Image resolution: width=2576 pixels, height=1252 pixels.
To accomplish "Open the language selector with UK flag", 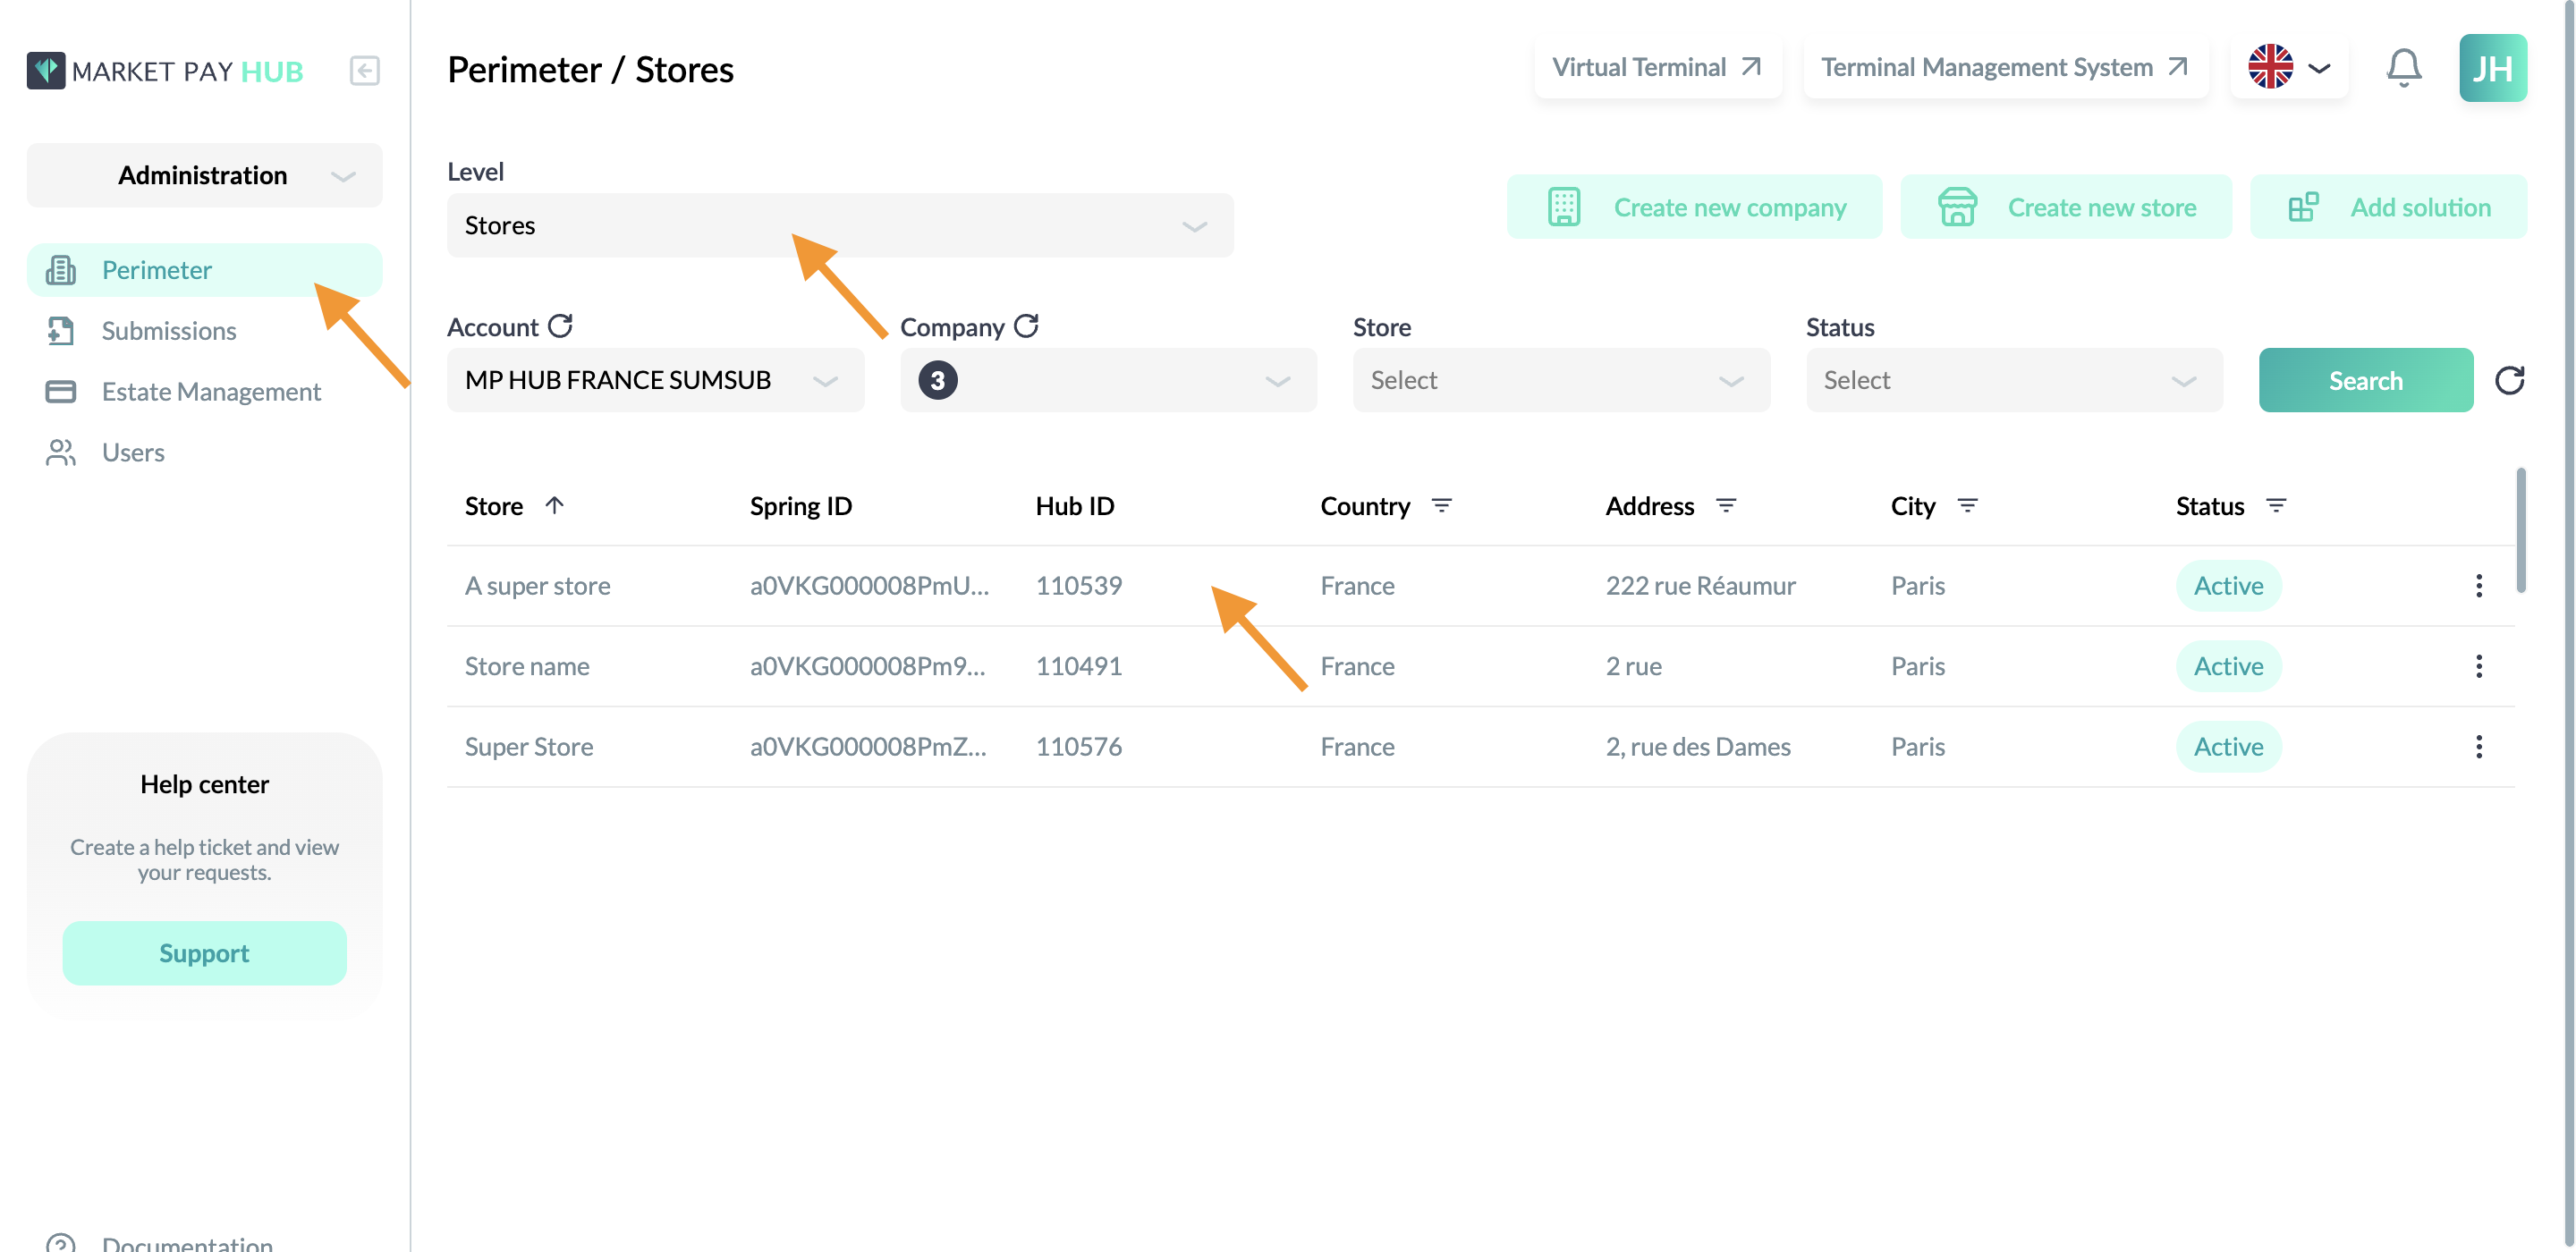I will 2289,68.
